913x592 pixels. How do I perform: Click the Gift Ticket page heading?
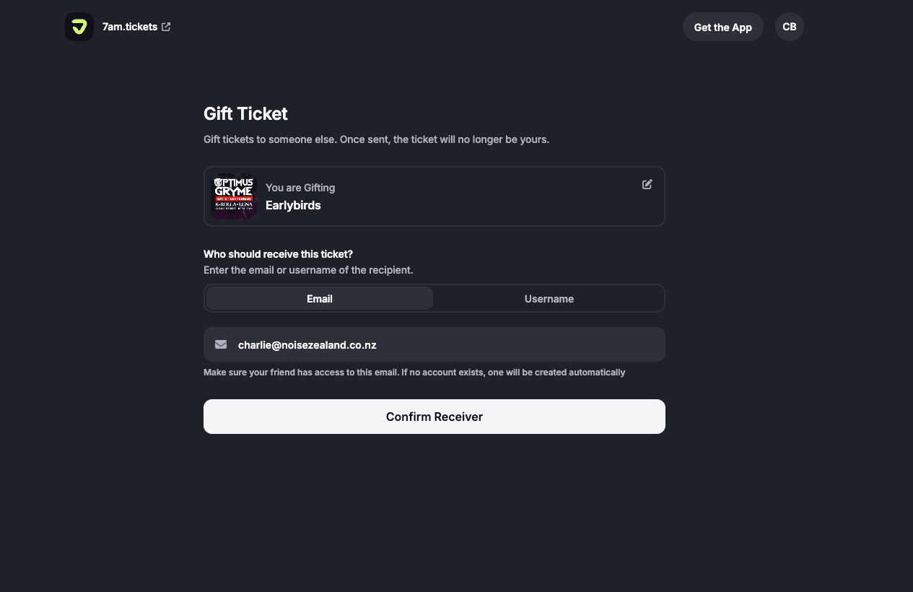point(245,113)
